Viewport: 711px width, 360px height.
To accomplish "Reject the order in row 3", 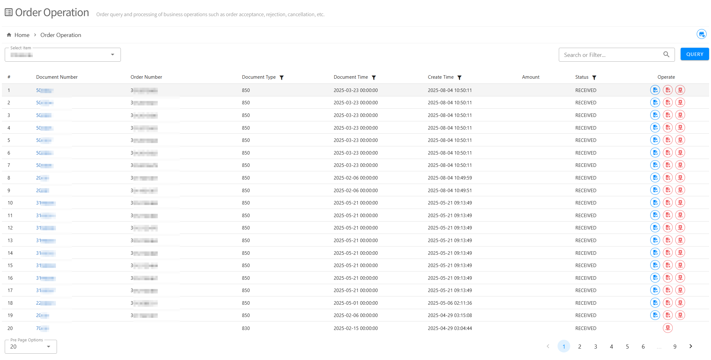I will [667, 115].
